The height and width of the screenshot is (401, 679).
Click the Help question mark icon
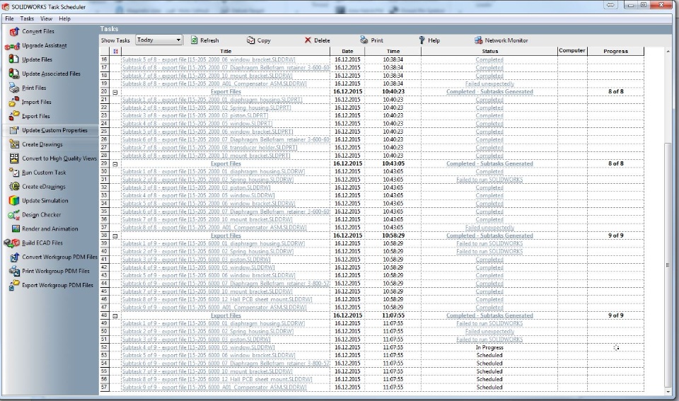(422, 40)
